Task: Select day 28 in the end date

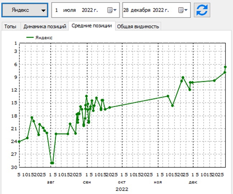Action: pos(126,10)
